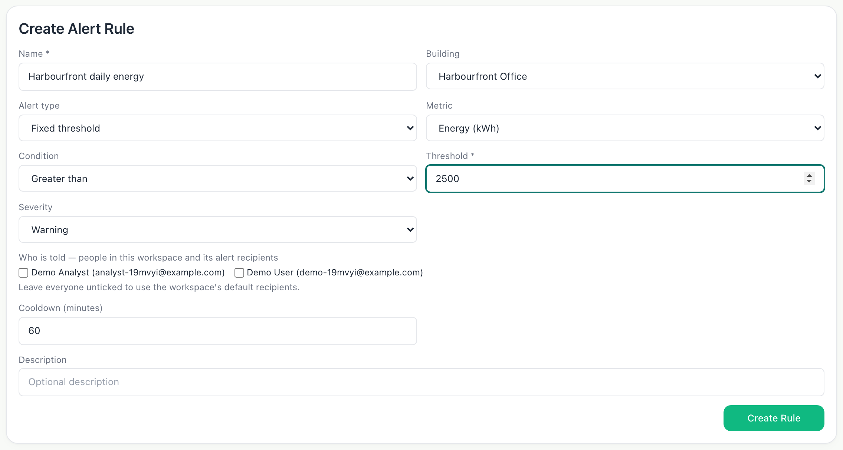
Task: Click the Cooldown minutes field
Action: pyautogui.click(x=218, y=331)
